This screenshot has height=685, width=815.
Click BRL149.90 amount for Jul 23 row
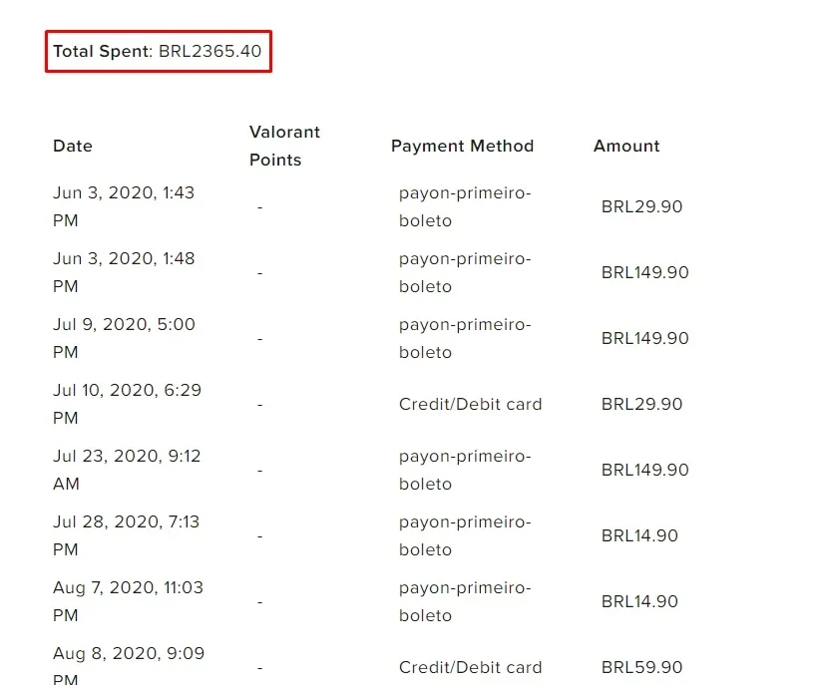645,470
